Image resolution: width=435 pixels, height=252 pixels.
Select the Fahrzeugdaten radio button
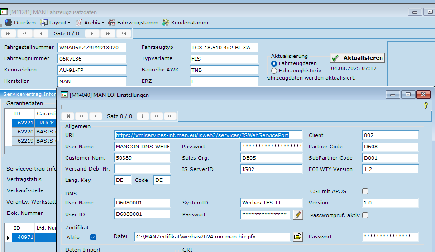[x=274, y=63]
